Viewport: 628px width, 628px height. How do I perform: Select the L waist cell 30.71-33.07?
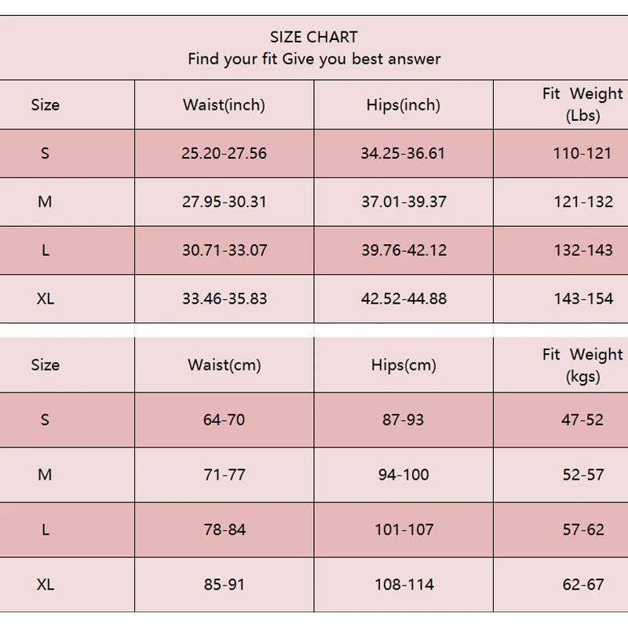pyautogui.click(x=225, y=250)
